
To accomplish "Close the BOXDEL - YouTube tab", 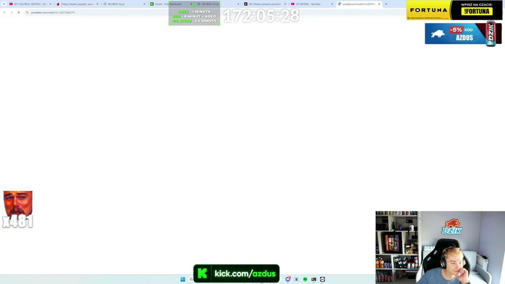I will tap(332, 4).
